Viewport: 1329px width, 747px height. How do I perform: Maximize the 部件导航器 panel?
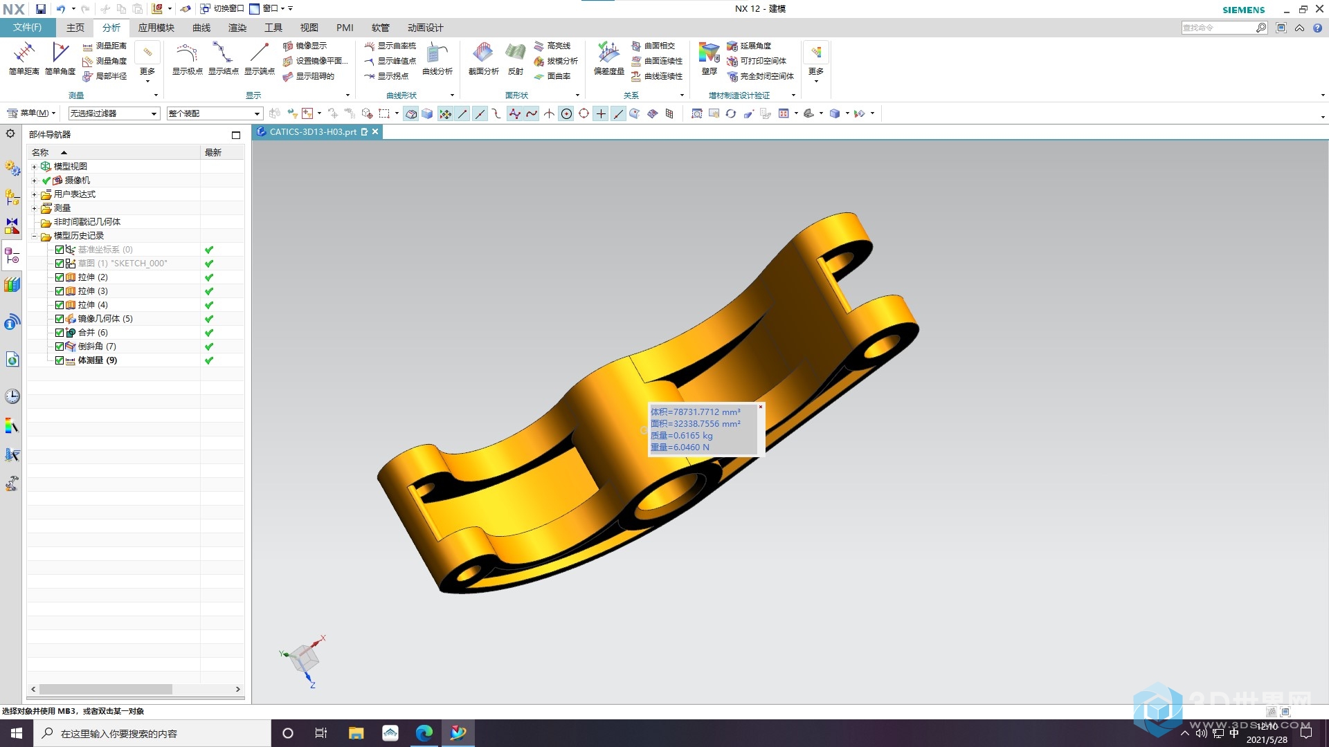coord(236,135)
